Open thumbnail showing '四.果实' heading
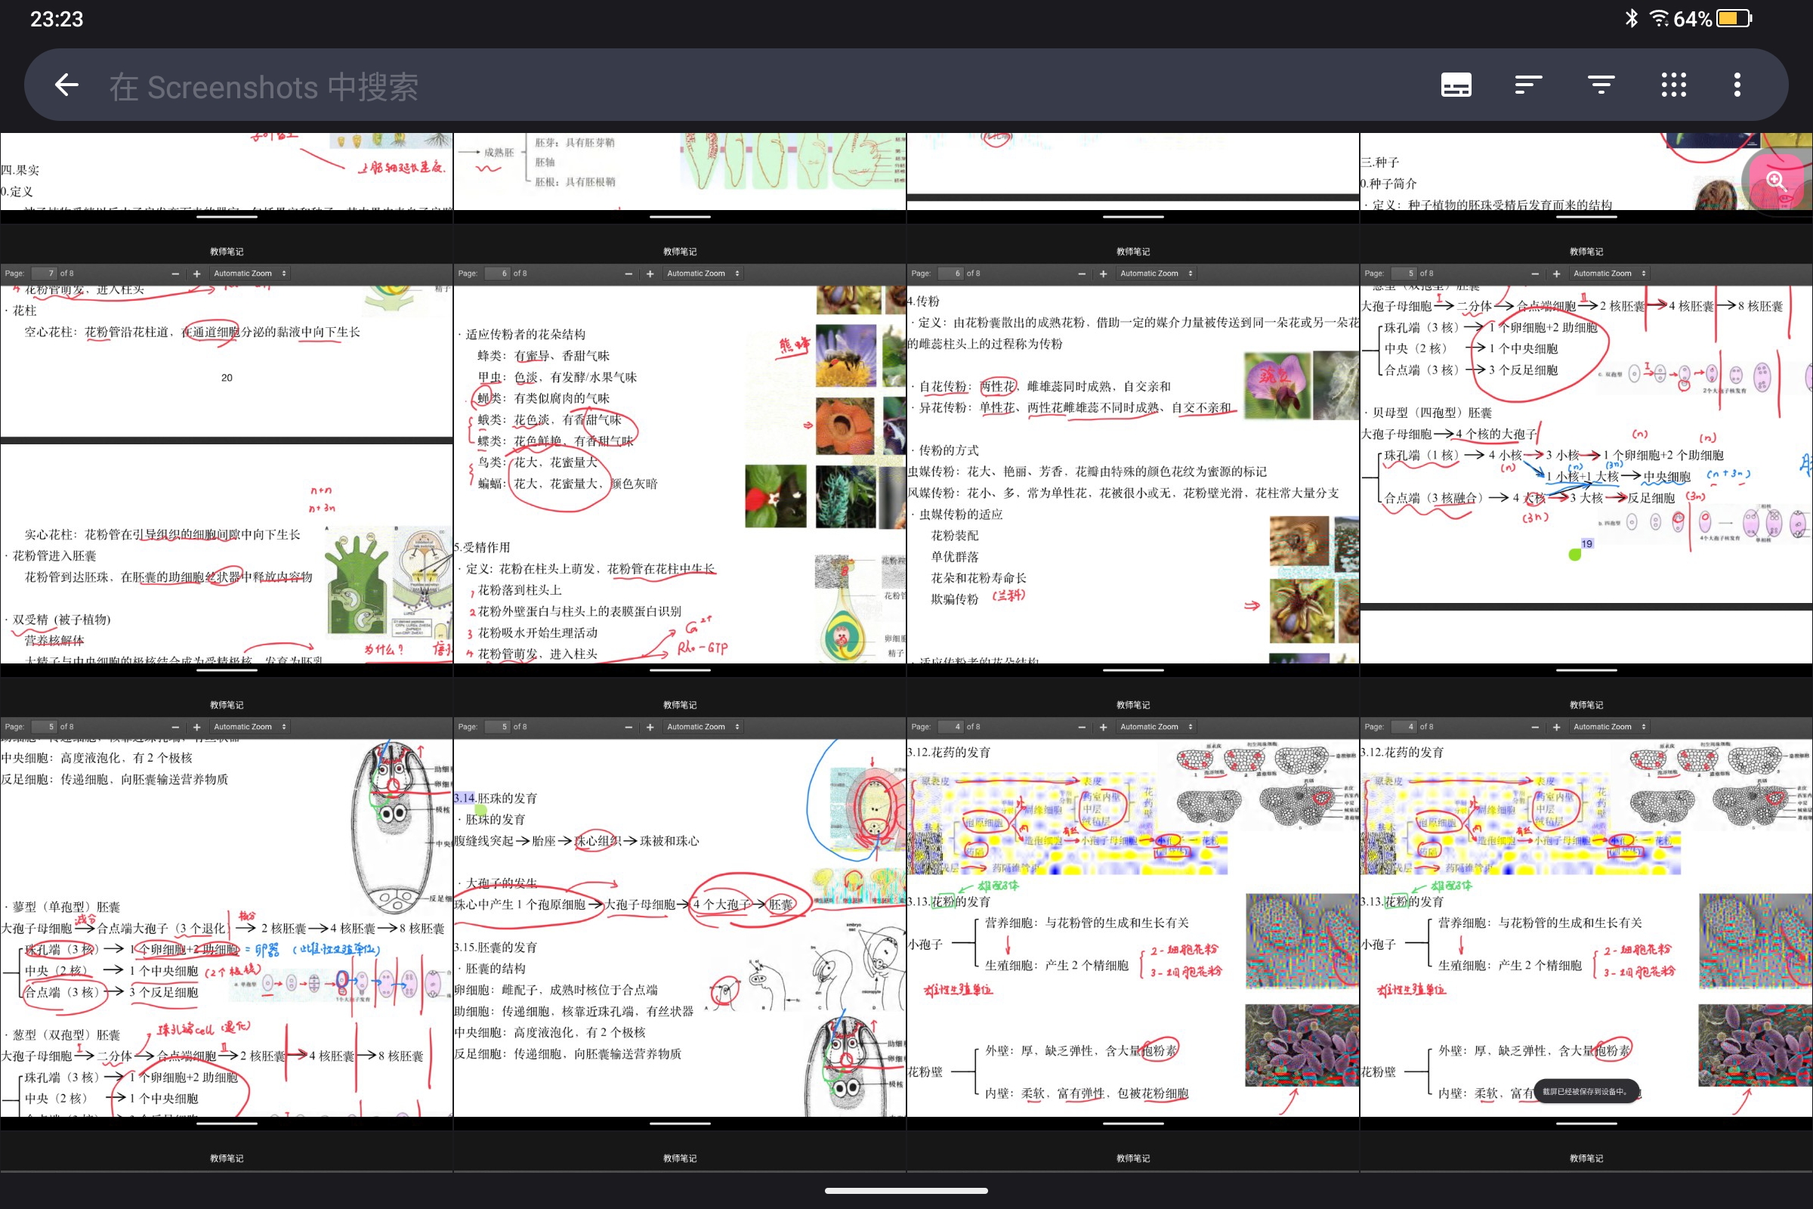This screenshot has height=1209, width=1813. pyautogui.click(x=227, y=178)
